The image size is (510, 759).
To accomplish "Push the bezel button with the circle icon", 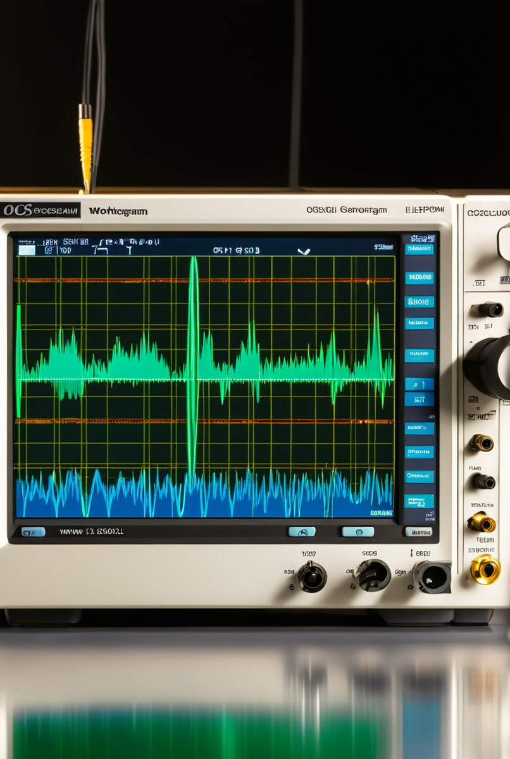I will [x=358, y=532].
